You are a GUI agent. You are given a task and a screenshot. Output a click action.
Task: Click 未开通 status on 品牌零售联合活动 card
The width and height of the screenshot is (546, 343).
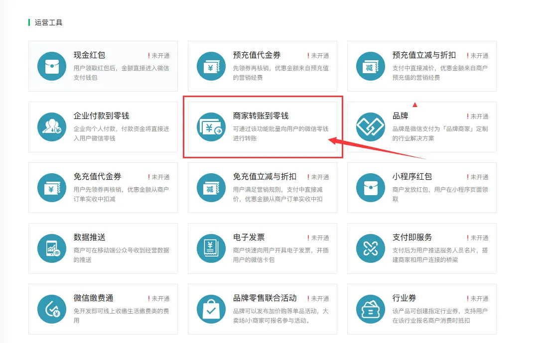[x=318, y=299]
